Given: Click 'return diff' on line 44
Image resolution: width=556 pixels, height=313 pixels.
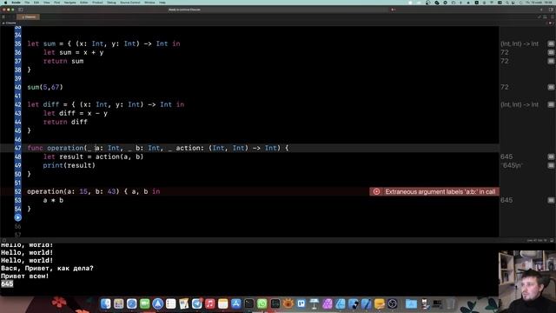Looking at the screenshot, I should pyautogui.click(x=65, y=122).
